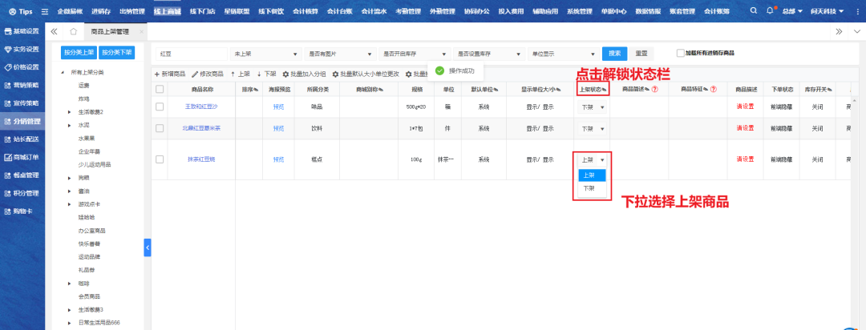
Task: Tick the checkbox for 王致和红豆沙 row
Action: pyautogui.click(x=160, y=106)
